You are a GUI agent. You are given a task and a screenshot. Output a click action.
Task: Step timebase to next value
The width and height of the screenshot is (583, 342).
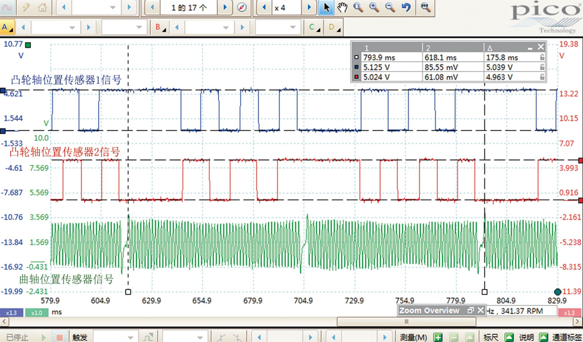click(129, 8)
